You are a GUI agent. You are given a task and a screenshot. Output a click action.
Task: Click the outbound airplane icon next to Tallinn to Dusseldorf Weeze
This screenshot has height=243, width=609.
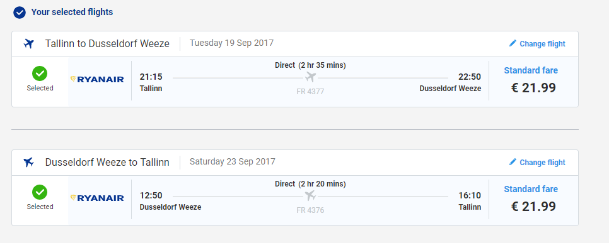coord(29,43)
